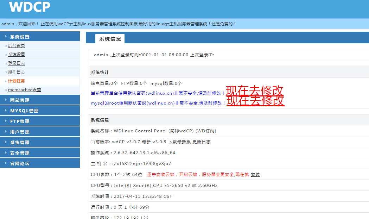This screenshot has height=219, width=369.
Task: Expand 网站管理 menu section
Action: click(x=40, y=100)
